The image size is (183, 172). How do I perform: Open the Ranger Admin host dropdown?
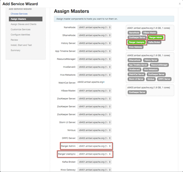(94, 146)
